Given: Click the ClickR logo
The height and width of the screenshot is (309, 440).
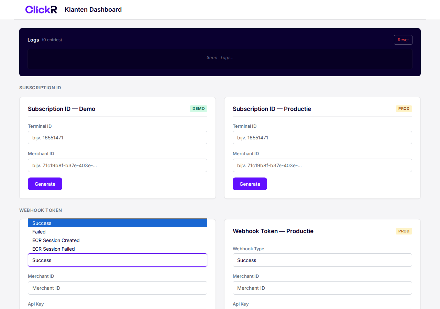Looking at the screenshot, I should [41, 10].
